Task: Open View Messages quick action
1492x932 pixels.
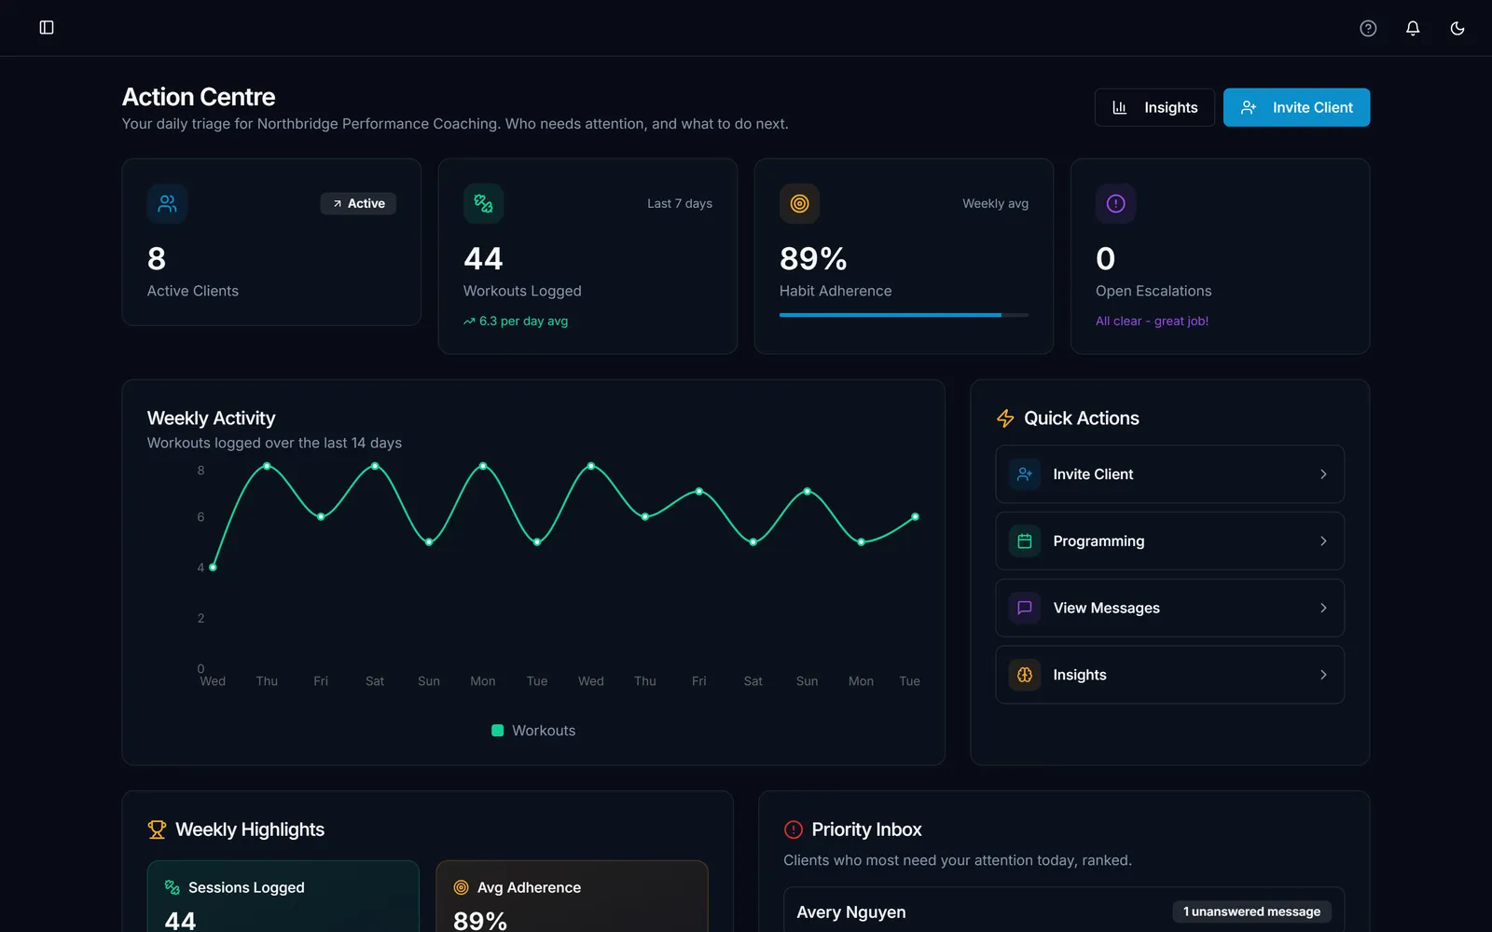Action: (x=1169, y=608)
